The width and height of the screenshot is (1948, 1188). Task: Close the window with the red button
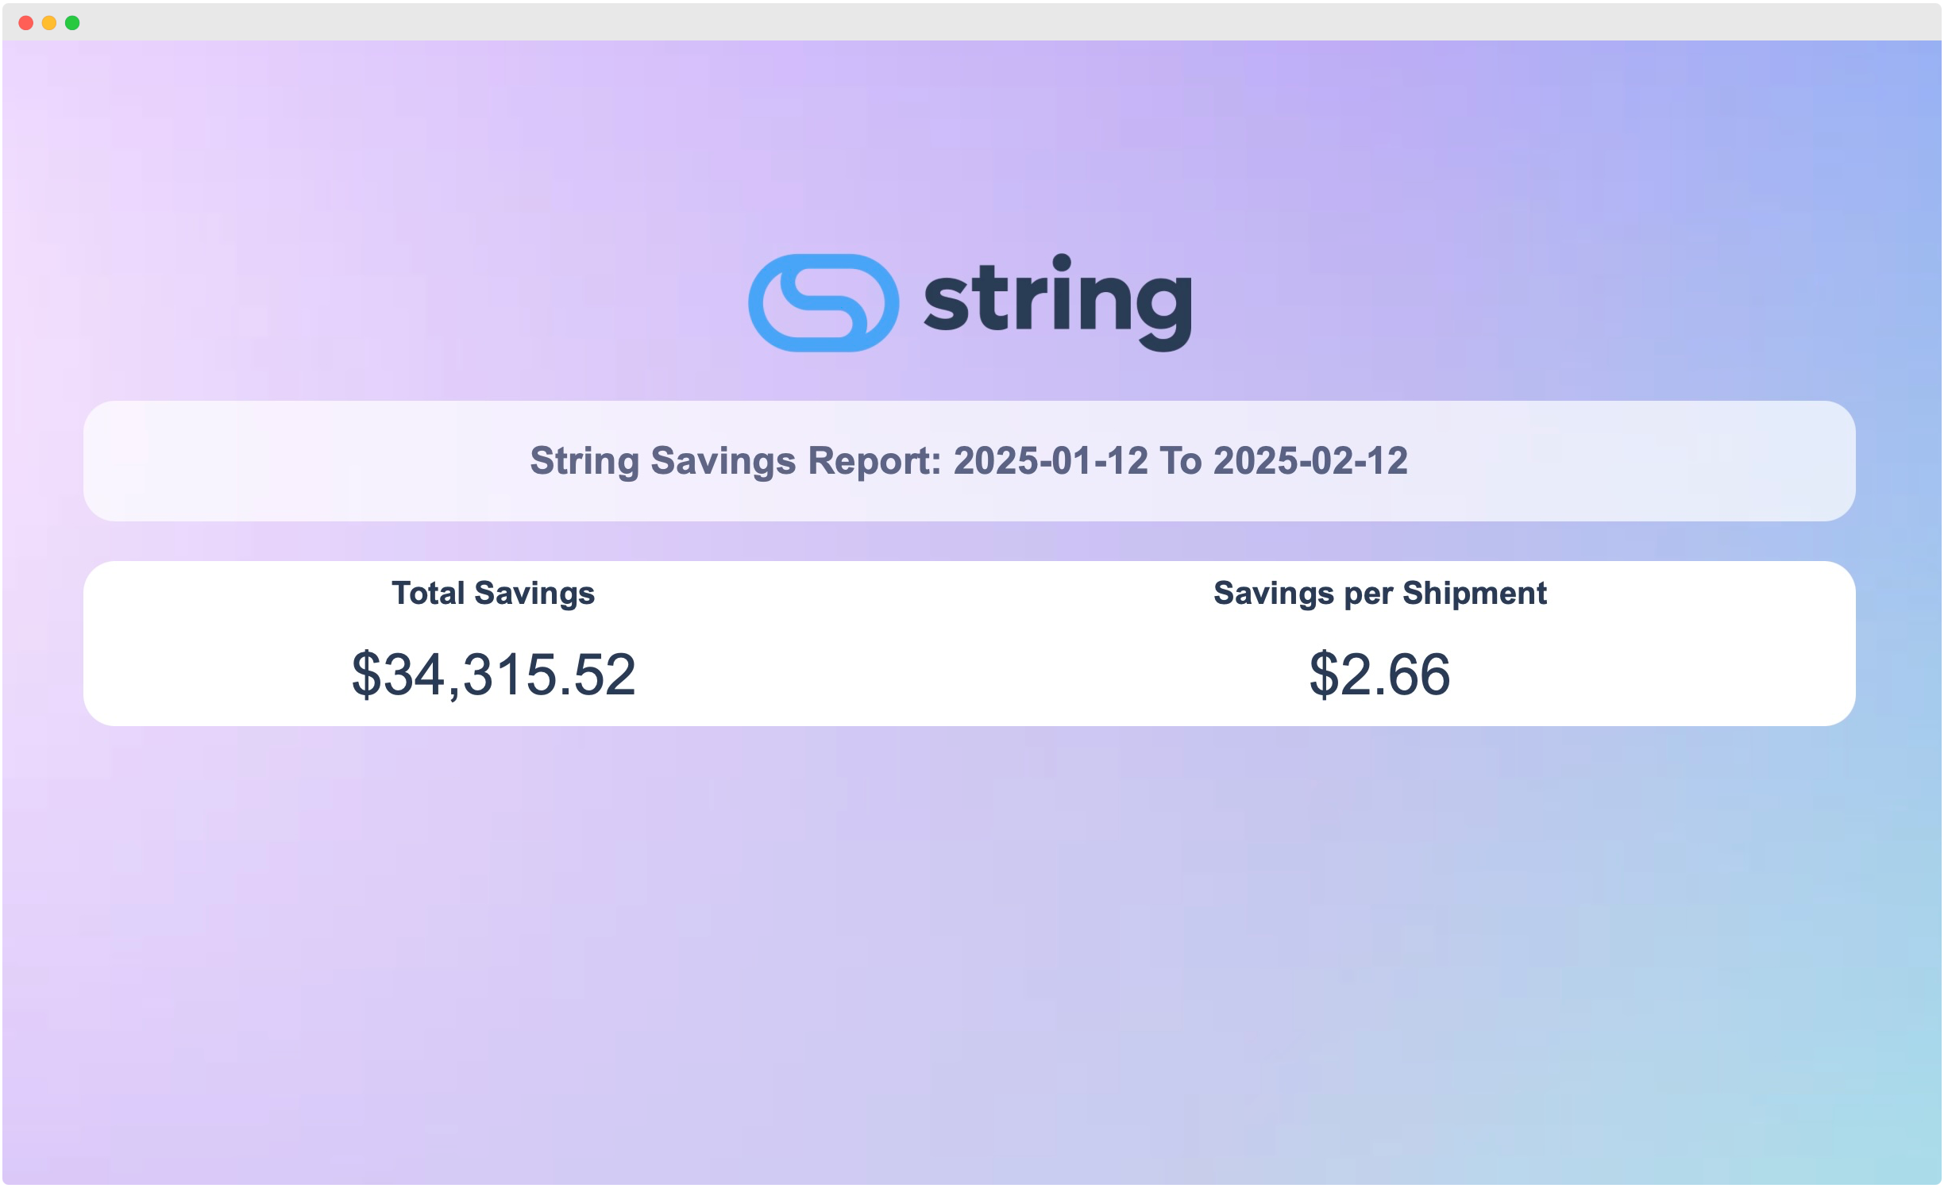point(25,23)
